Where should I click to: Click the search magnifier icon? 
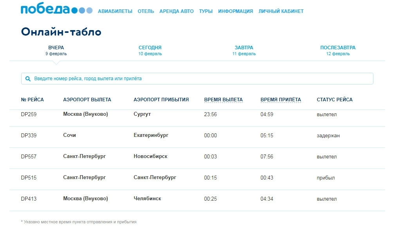click(28, 79)
